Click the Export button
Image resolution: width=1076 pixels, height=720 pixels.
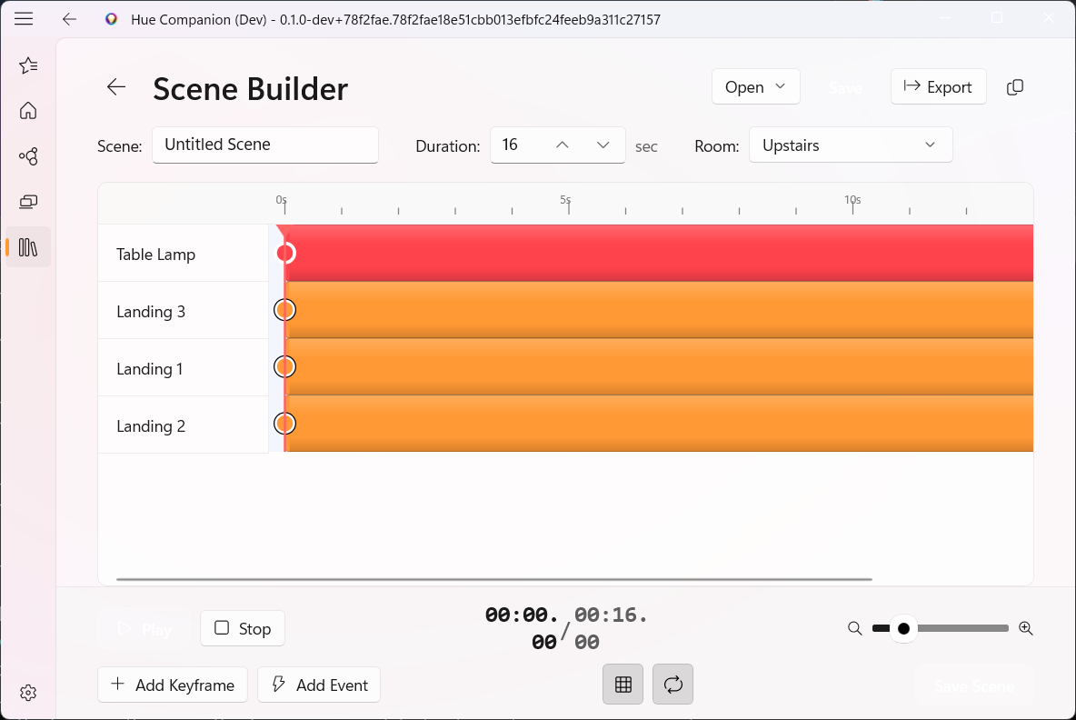(x=938, y=87)
